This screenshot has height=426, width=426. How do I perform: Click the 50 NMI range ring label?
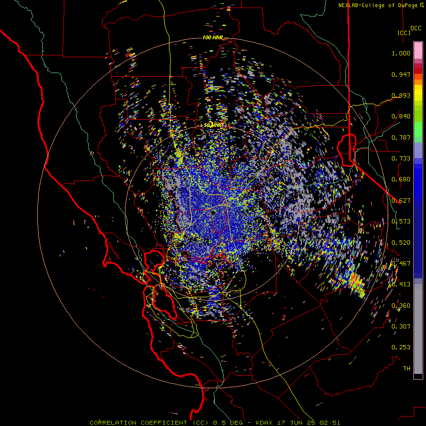click(x=213, y=125)
